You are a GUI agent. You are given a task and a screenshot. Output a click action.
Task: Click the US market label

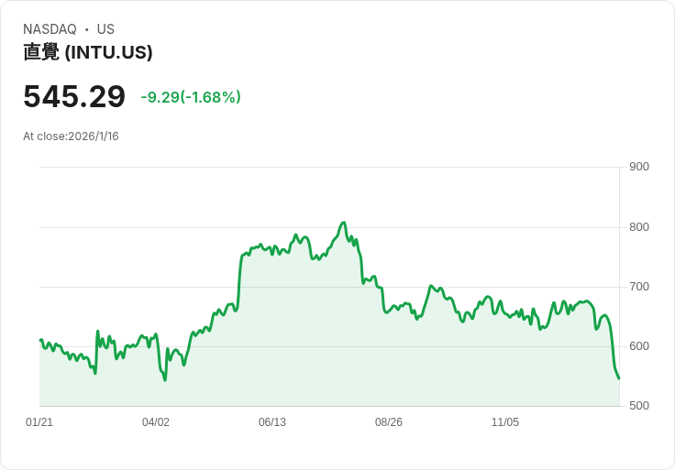[105, 29]
